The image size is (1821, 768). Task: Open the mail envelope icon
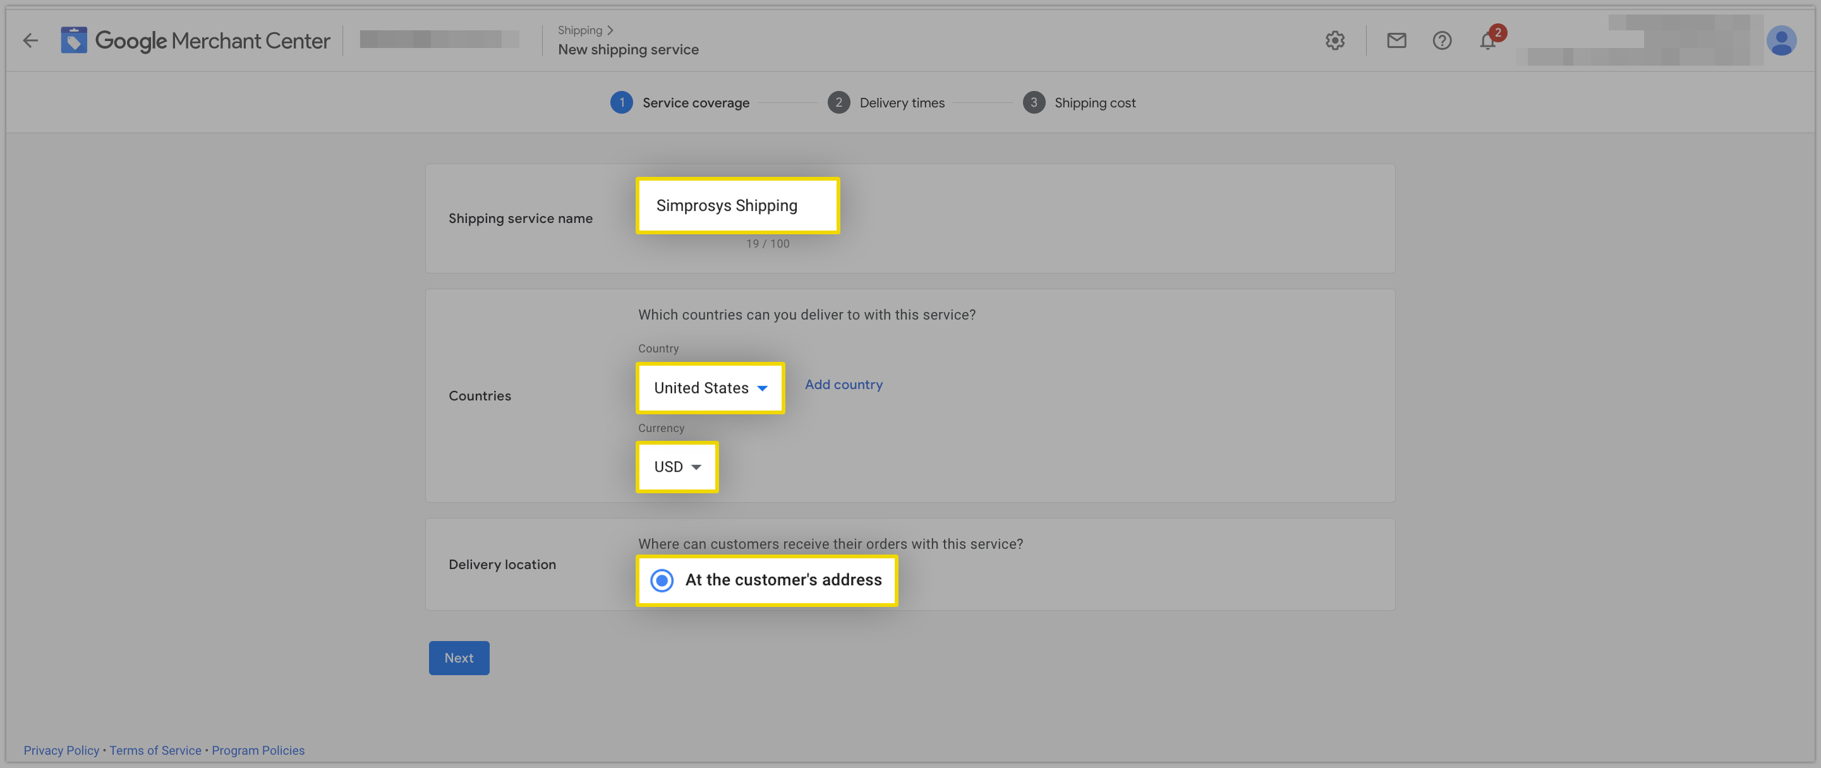tap(1396, 41)
